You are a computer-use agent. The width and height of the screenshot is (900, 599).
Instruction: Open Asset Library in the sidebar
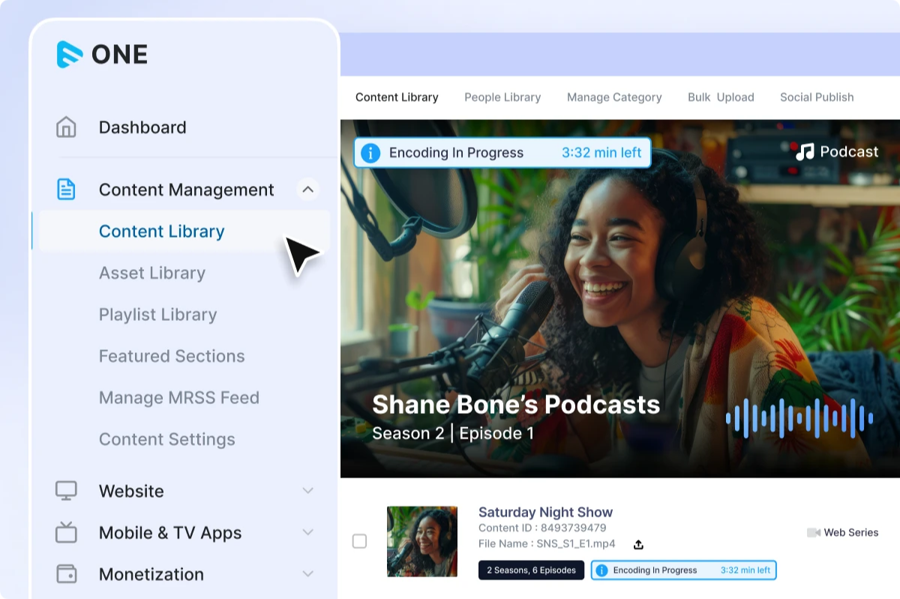tap(152, 273)
